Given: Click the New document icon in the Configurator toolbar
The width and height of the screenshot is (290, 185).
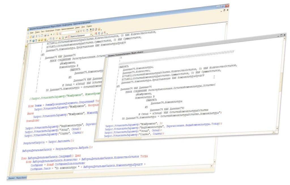Looking at the screenshot, I should [28, 37].
